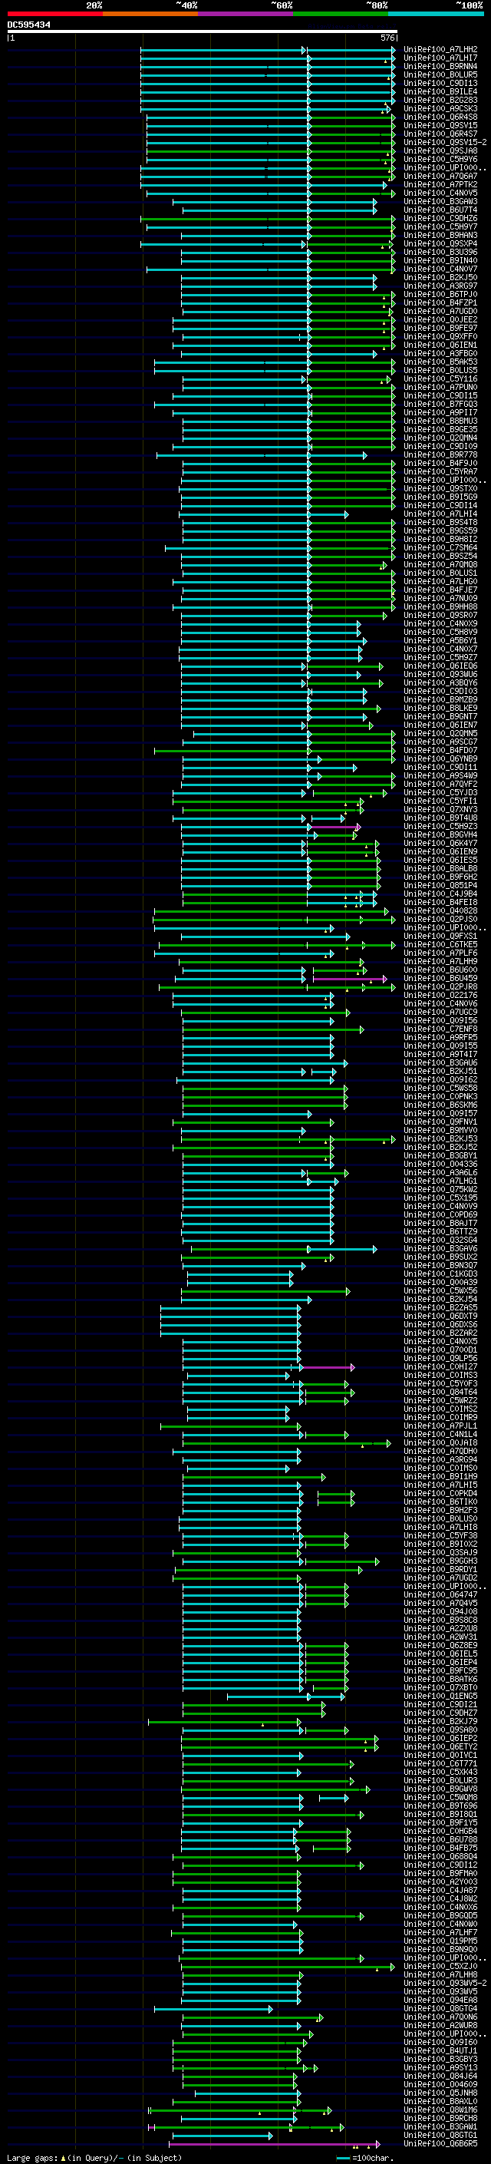Select the UniRef100_C9DHZ6 label
491x2164 pixels.
click(440, 219)
